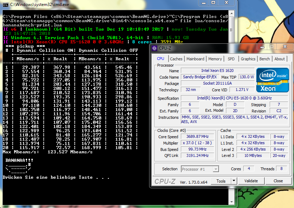Switch to the Bench tab
The image size is (294, 208).
point(264,59)
